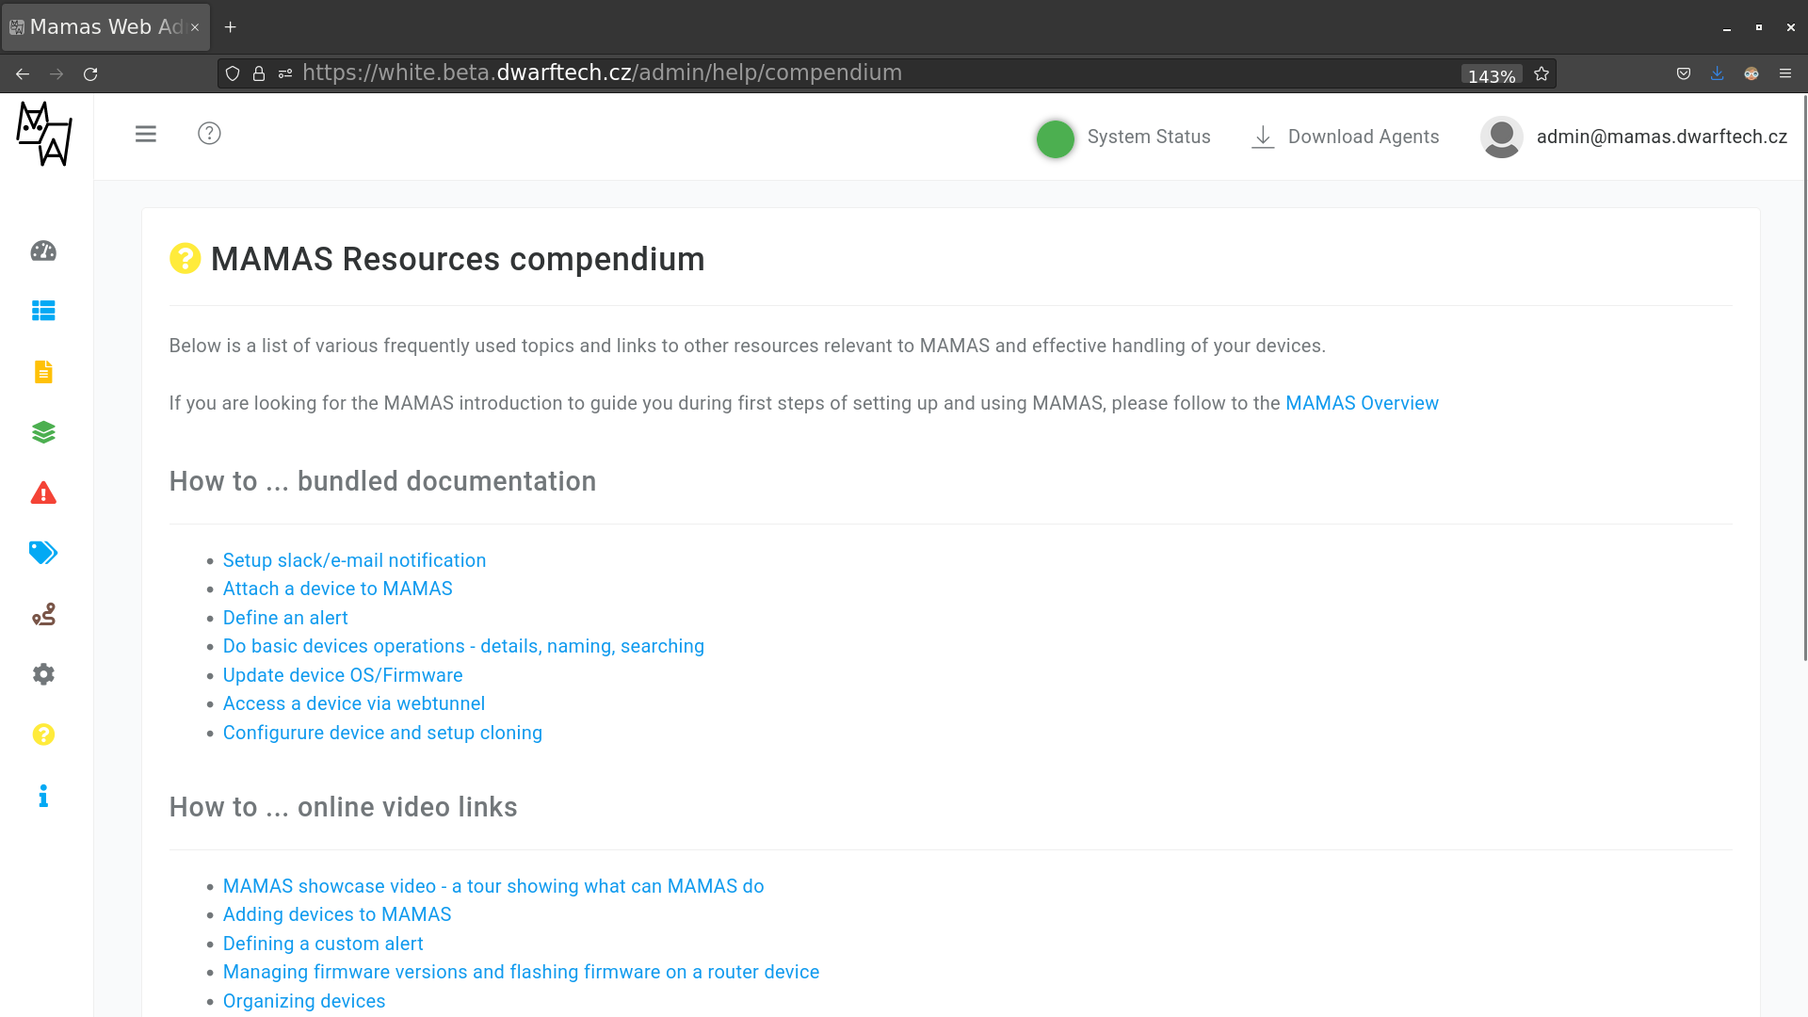This screenshot has height=1017, width=1808.
Task: Click the help circle icon in header
Action: click(209, 134)
